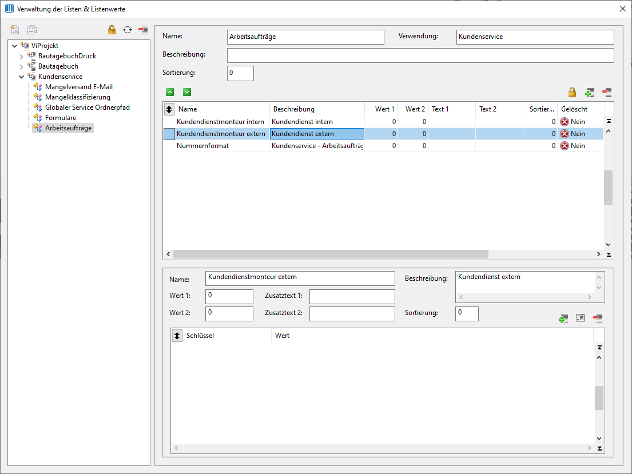This screenshot has width=632, height=474.
Task: Select the Nummernformat row
Action: (x=383, y=146)
